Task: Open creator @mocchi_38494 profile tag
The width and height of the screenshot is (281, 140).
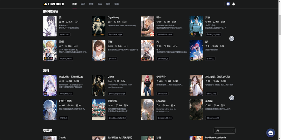Action: tap(165, 118)
